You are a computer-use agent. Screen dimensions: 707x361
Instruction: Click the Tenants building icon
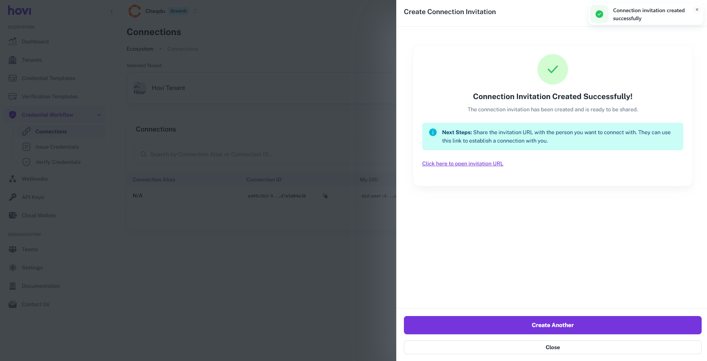(x=13, y=60)
